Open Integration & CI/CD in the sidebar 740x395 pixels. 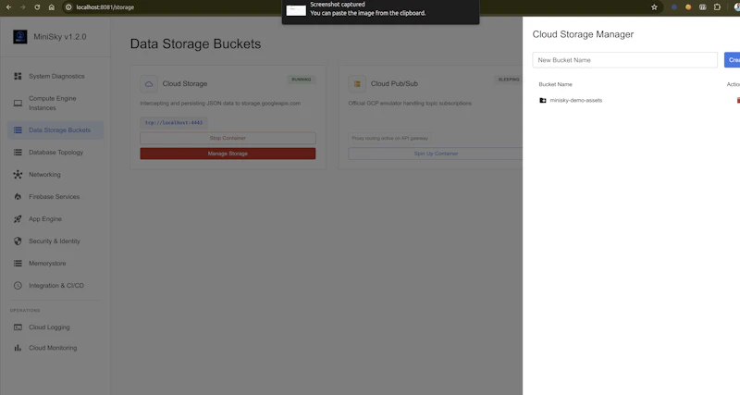point(55,286)
